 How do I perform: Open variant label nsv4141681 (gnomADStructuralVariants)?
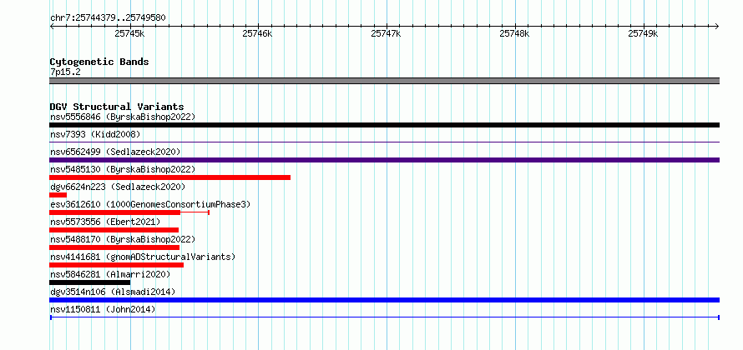[143, 257]
